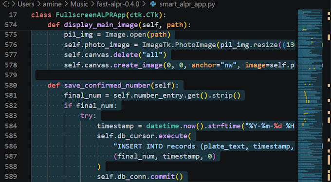Click the ctk.CTk base class text

(x=144, y=15)
